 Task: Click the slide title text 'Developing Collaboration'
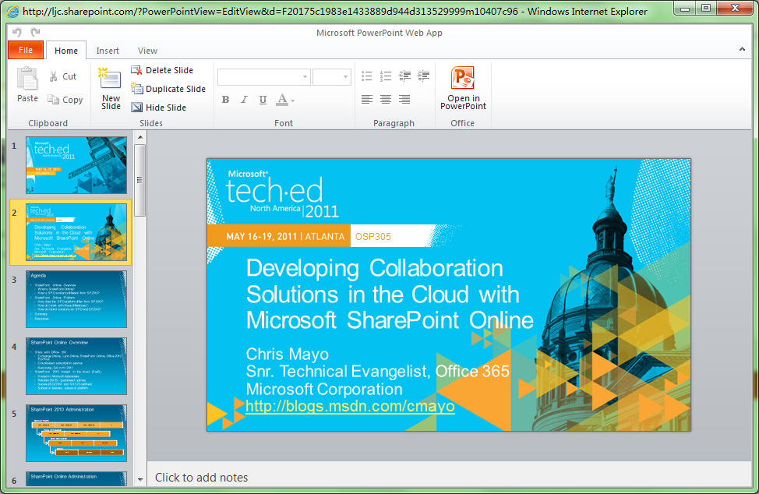pyautogui.click(x=375, y=269)
